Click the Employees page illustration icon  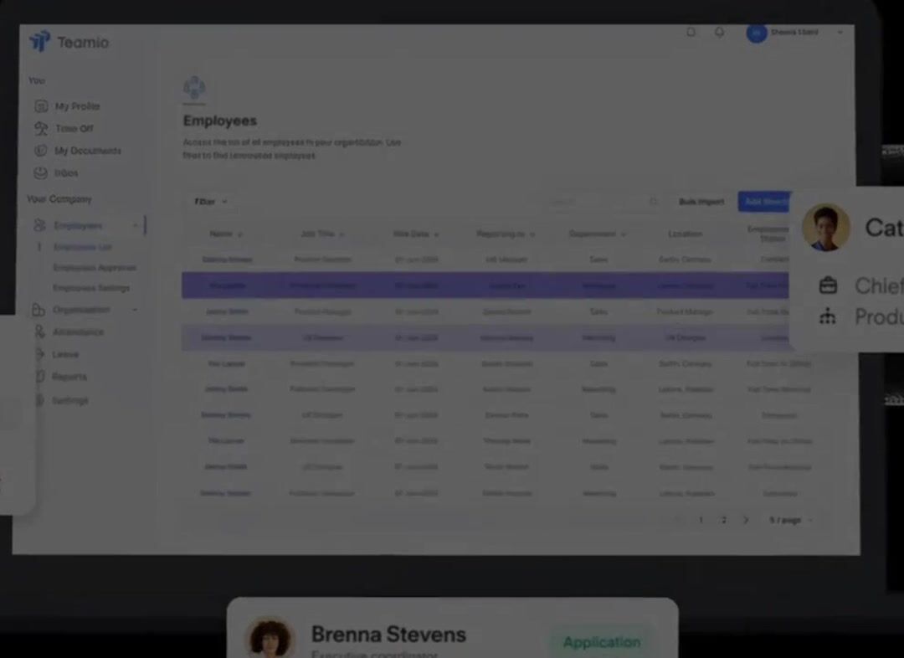pos(194,88)
